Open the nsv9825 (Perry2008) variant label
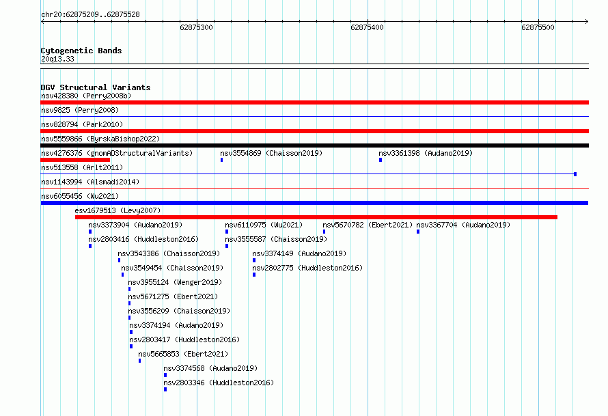Image resolution: width=608 pixels, height=416 pixels. 80,110
